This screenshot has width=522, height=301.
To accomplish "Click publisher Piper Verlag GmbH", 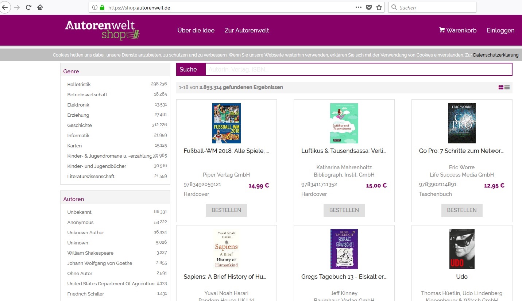I will tap(227, 175).
